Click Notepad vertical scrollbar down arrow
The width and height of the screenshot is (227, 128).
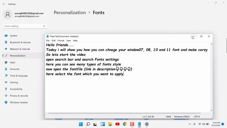tap(211, 111)
